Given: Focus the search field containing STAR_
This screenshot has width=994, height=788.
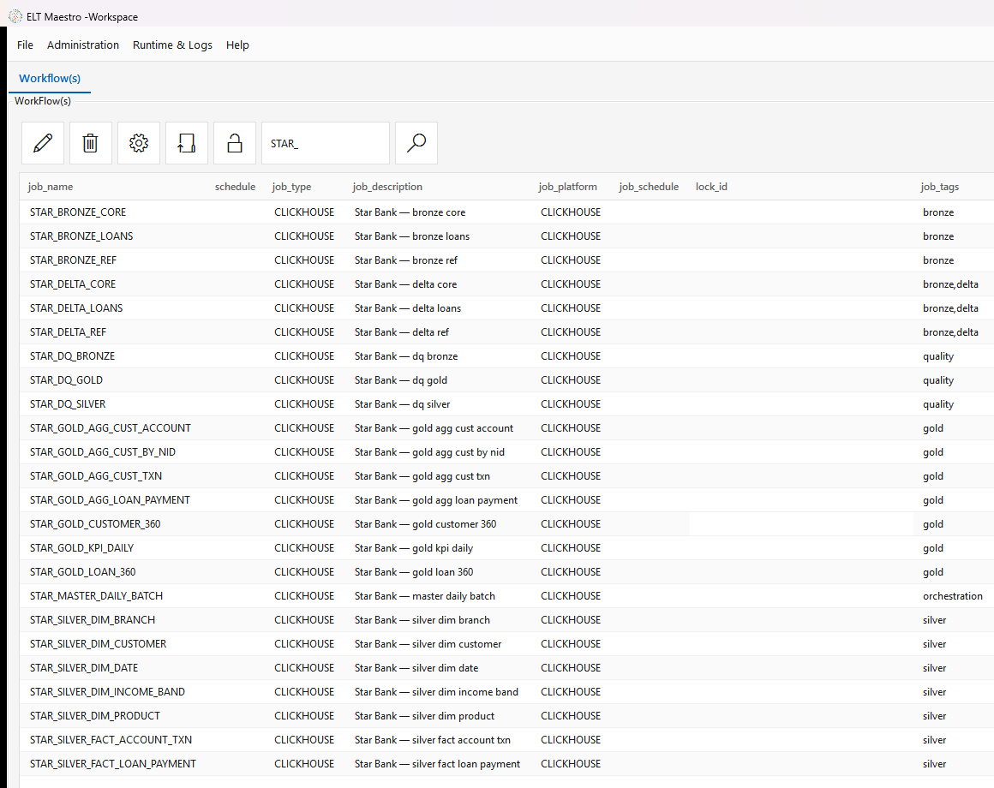Looking at the screenshot, I should point(326,143).
